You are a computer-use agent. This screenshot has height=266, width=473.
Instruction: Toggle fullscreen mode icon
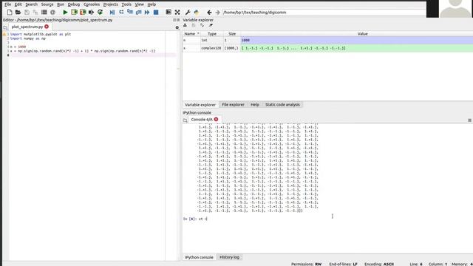[x=177, y=13]
